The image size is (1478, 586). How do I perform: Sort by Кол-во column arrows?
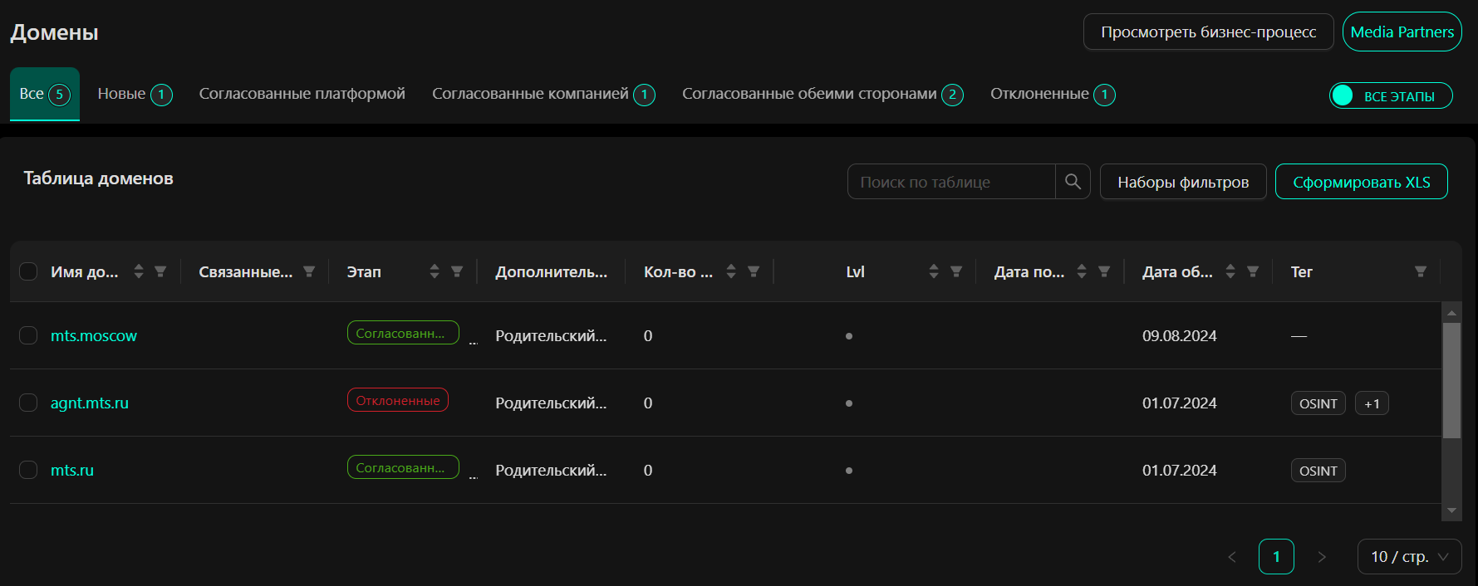click(x=731, y=271)
